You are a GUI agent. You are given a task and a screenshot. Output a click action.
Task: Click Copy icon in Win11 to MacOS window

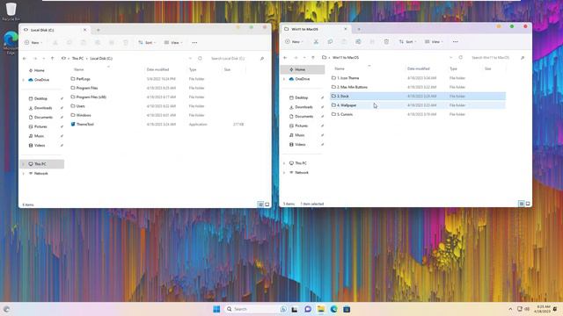[330, 42]
